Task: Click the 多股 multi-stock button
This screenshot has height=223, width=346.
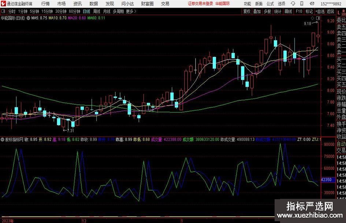Action: pyautogui.click(x=267, y=11)
